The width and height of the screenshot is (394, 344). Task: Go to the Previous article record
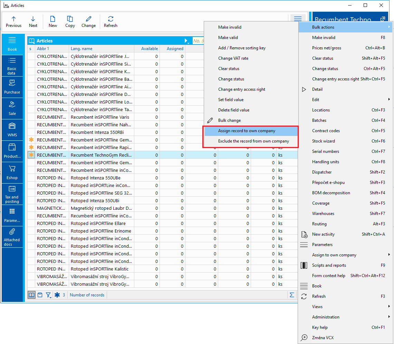[13, 22]
